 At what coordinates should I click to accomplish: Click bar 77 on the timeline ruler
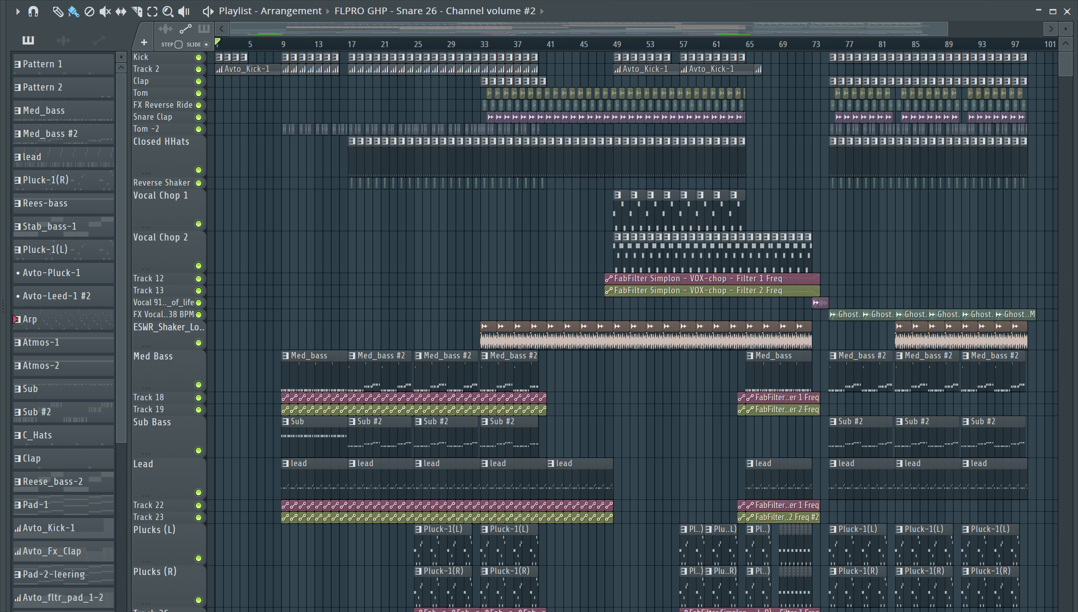(x=849, y=44)
